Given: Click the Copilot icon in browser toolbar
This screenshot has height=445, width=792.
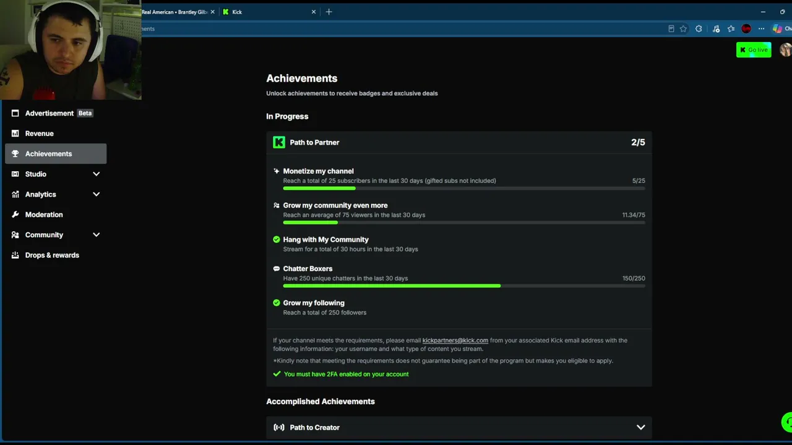Looking at the screenshot, I should click(x=777, y=28).
